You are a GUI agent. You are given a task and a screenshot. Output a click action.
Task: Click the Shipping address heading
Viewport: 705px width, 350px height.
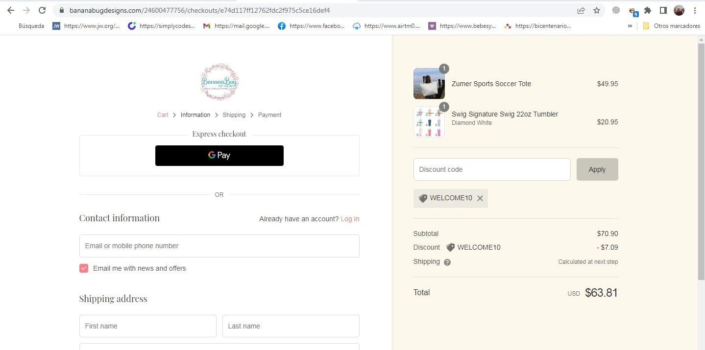click(113, 299)
